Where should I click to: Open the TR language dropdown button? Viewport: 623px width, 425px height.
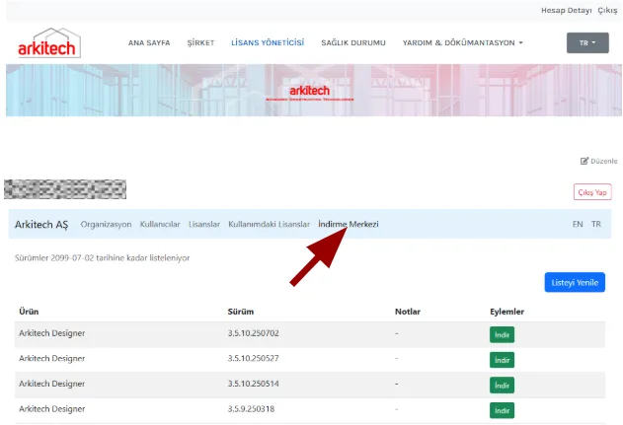pyautogui.click(x=587, y=42)
